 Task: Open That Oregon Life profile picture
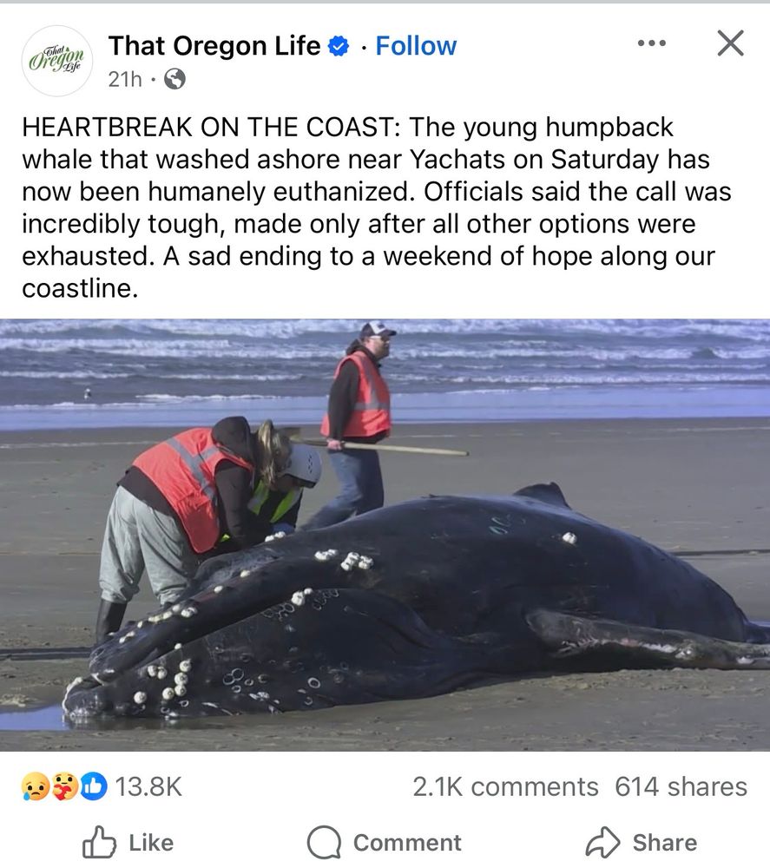click(57, 61)
